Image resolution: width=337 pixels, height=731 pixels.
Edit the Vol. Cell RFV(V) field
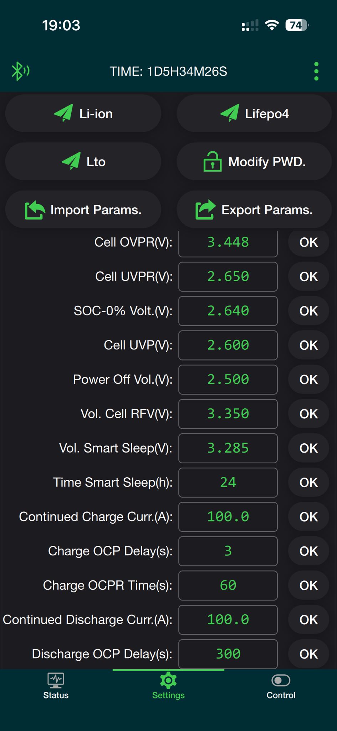[228, 414]
